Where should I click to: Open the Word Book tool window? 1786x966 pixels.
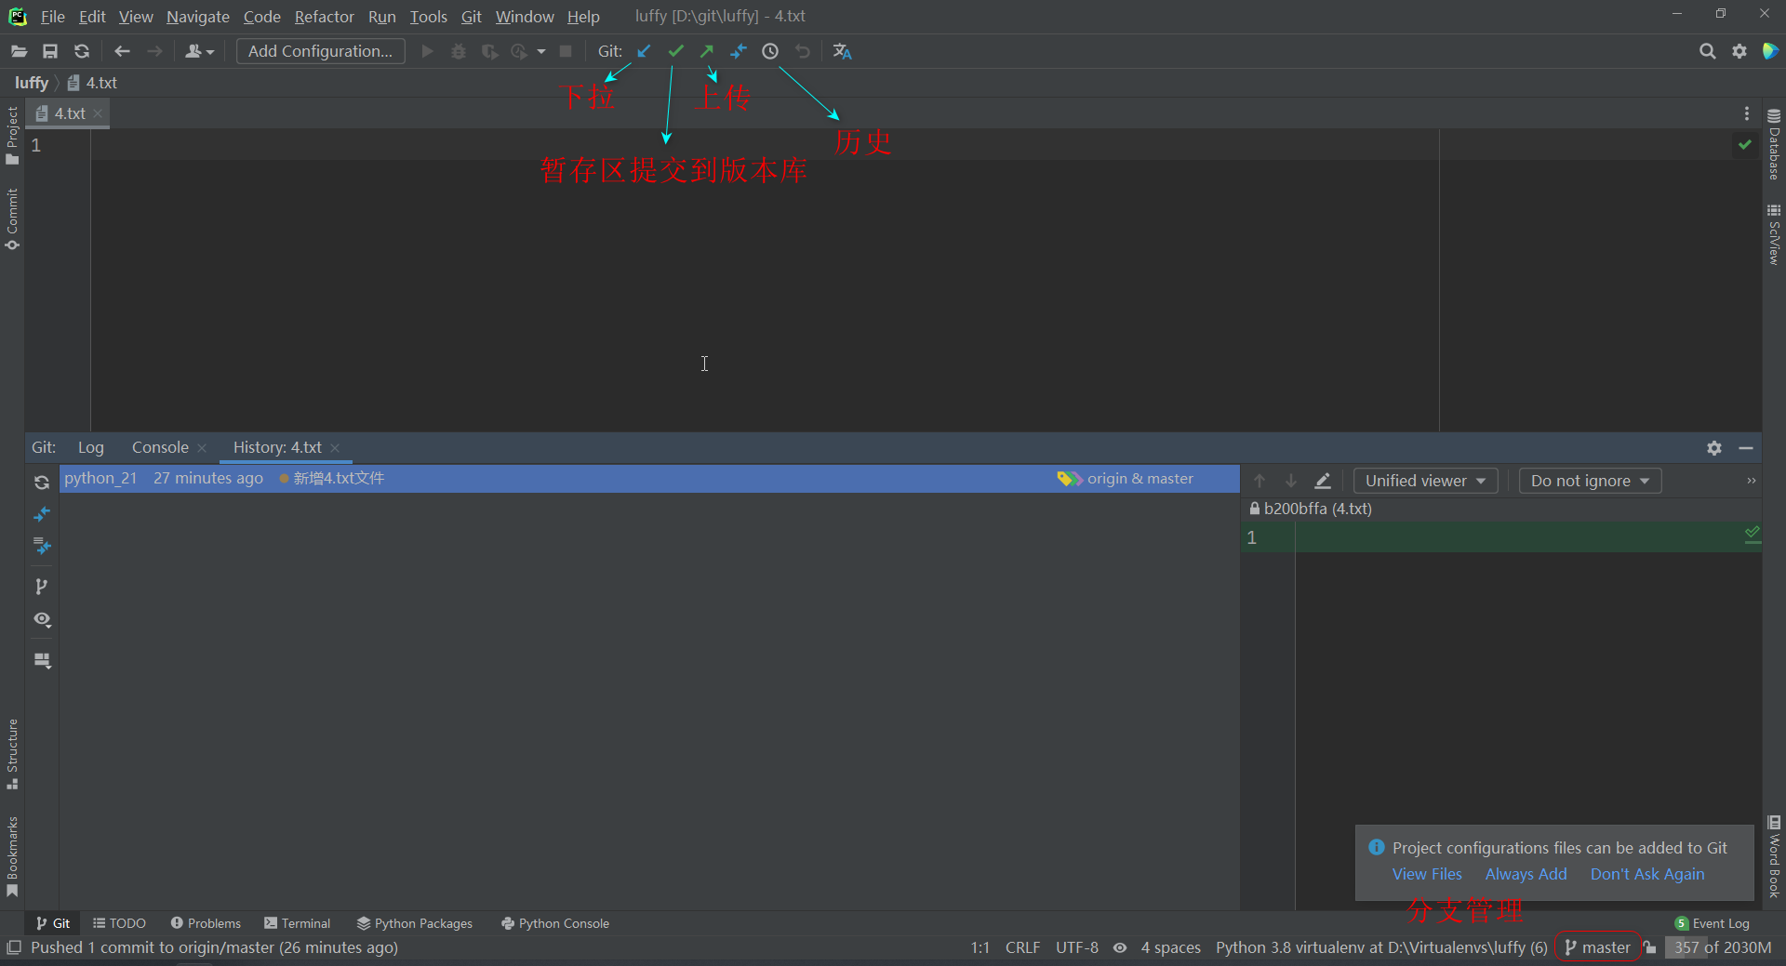click(1774, 857)
